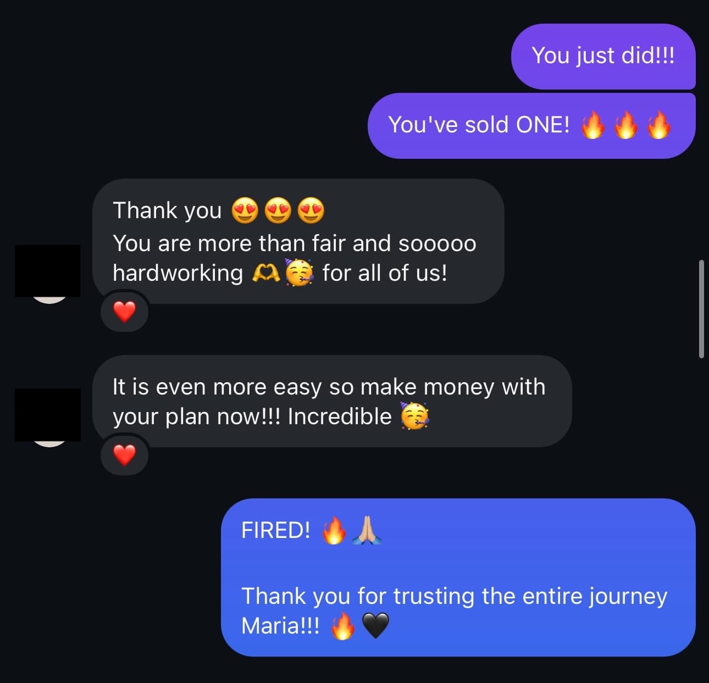Click the folded hands emoji after 'FIRED!'
This screenshot has width=709, height=683.
pyautogui.click(x=367, y=531)
